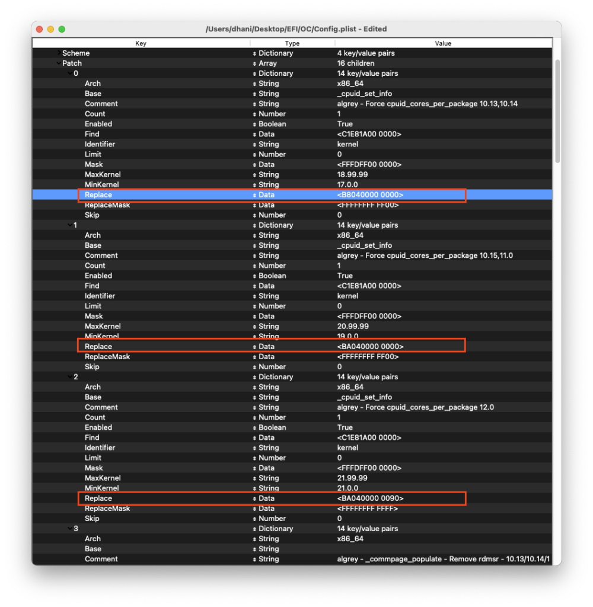This screenshot has height=607, width=593.
Task: Select the highlighted Replace key in item 0
Action: pos(98,194)
